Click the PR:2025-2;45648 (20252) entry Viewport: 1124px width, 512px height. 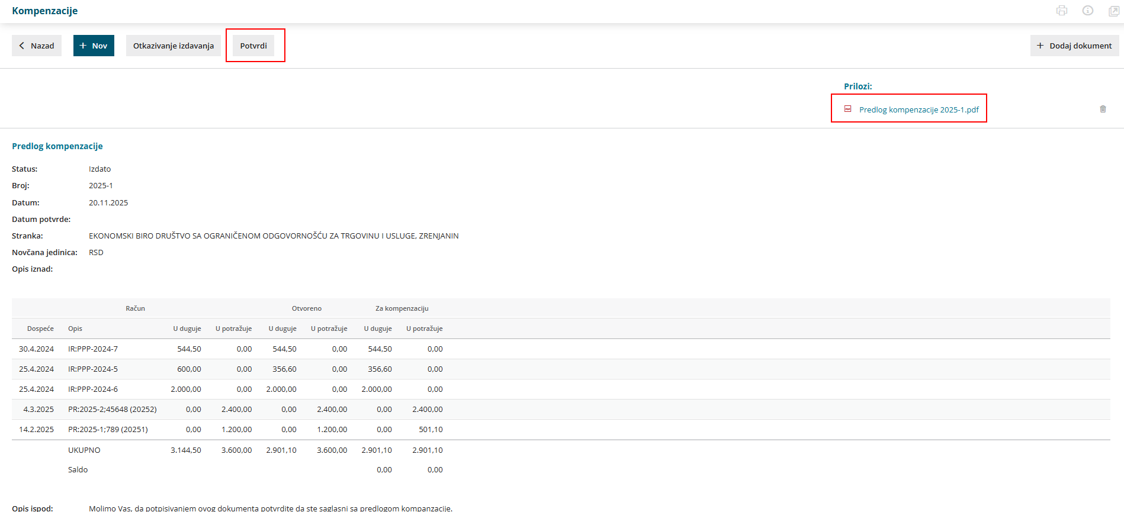(113, 410)
